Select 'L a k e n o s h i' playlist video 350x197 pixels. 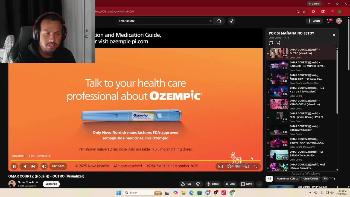click(x=301, y=92)
